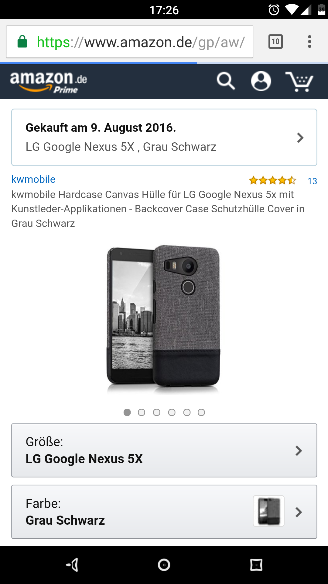328x584 pixels.
Task: Tap Grau Schwarz color thumbnail swatch
Action: click(x=269, y=511)
